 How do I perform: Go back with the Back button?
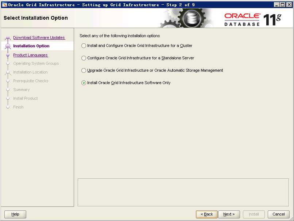coord(206,214)
